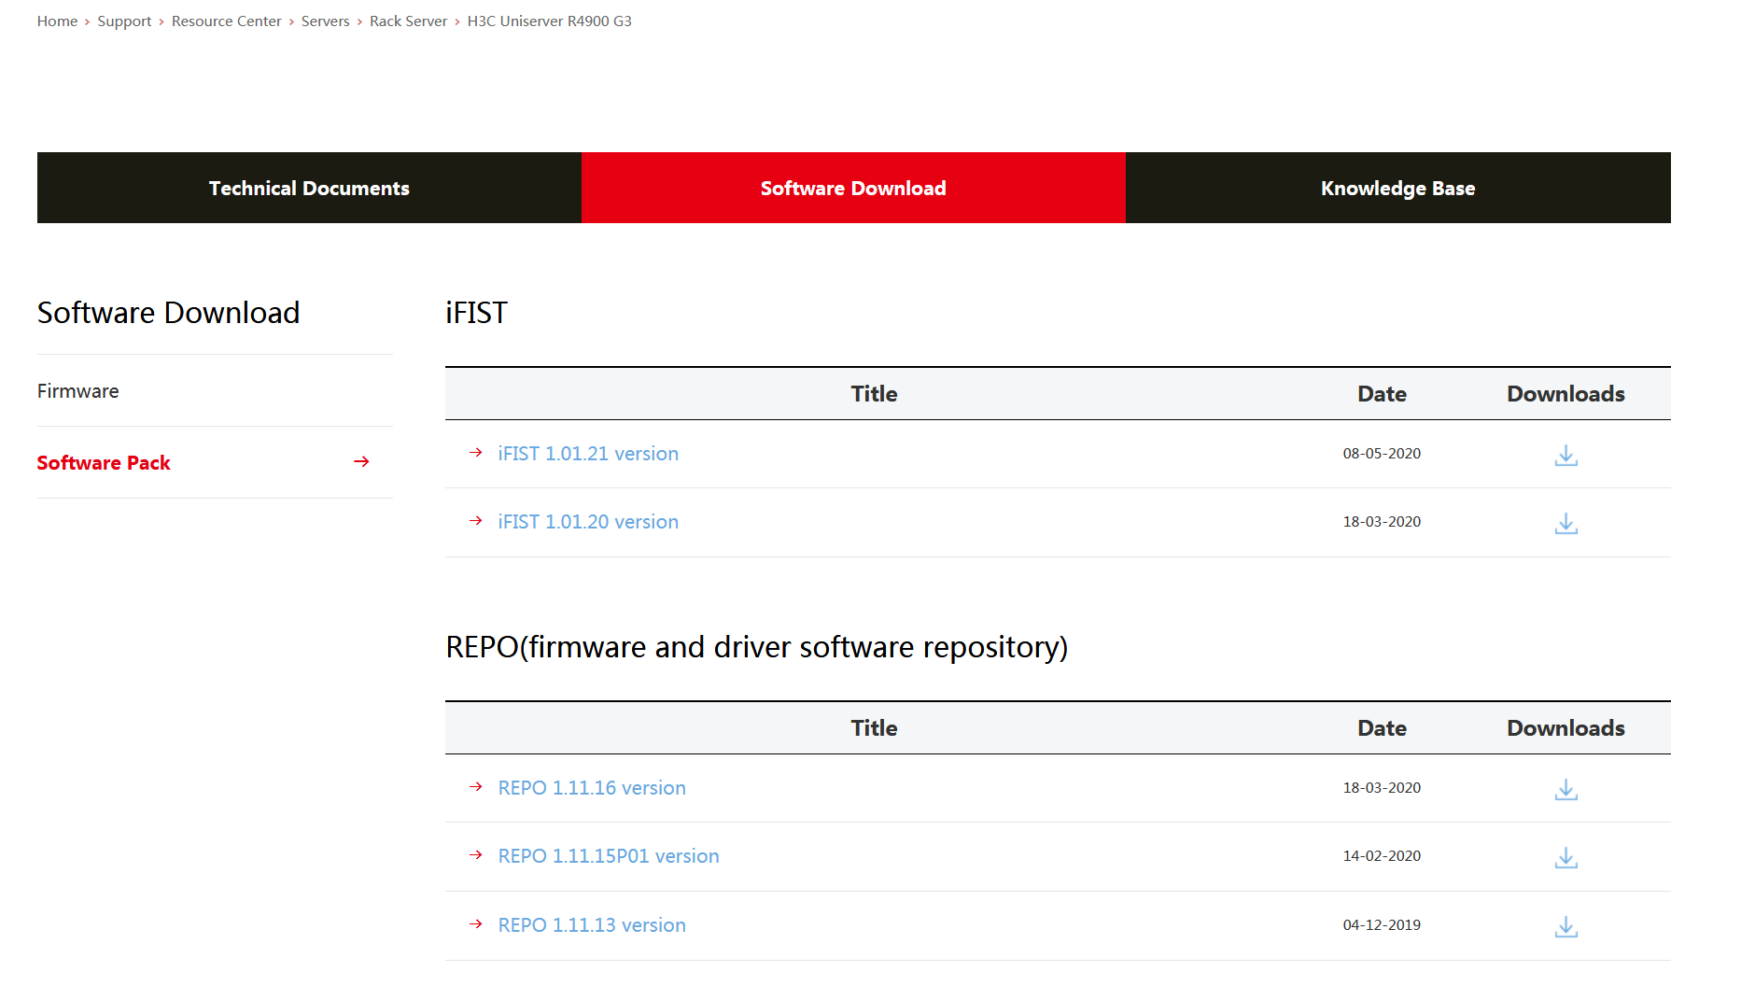Click the date 08-05-2020
The height and width of the screenshot is (986, 1755).
[1382, 454]
